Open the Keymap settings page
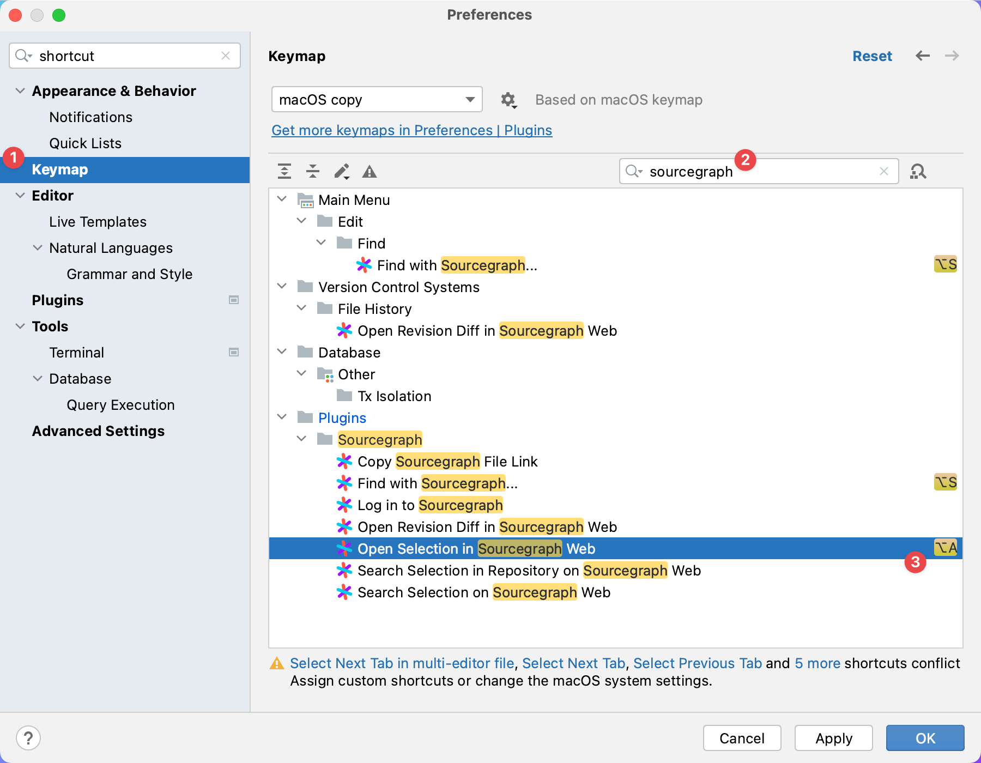Viewport: 981px width, 763px height. [125, 169]
